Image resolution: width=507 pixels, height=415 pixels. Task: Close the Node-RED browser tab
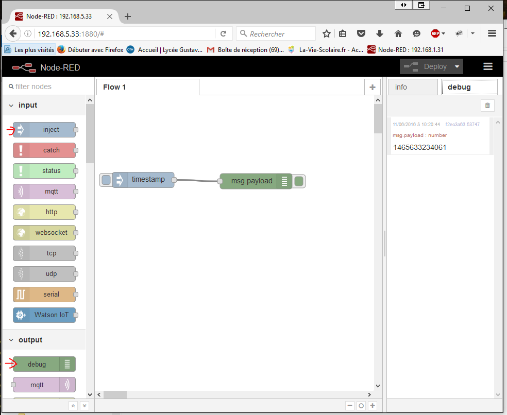pyautogui.click(x=110, y=16)
